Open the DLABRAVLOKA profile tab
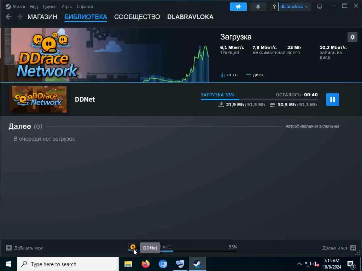Screen dimensions: 362x271 [190, 17]
